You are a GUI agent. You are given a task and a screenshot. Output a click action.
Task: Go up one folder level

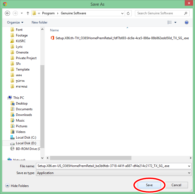(28, 13)
